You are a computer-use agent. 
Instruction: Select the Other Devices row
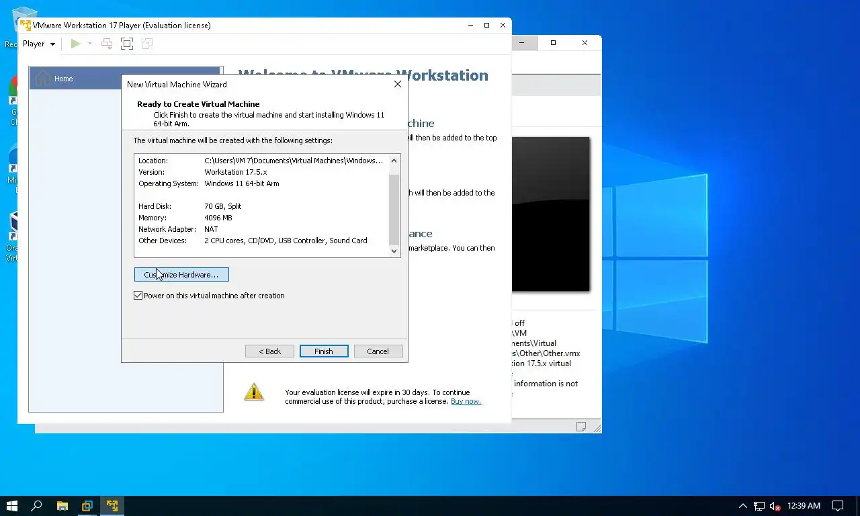tap(261, 241)
